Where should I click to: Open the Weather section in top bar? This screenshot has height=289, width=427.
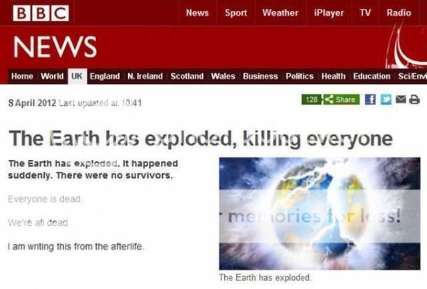(x=280, y=13)
